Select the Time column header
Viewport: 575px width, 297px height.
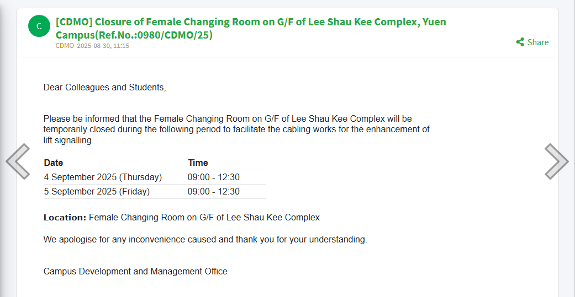pyautogui.click(x=198, y=163)
